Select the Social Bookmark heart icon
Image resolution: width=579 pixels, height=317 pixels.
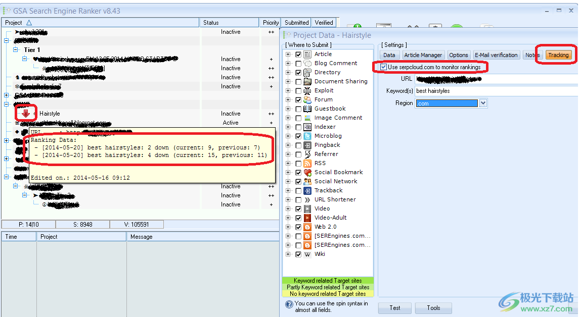pos(307,173)
